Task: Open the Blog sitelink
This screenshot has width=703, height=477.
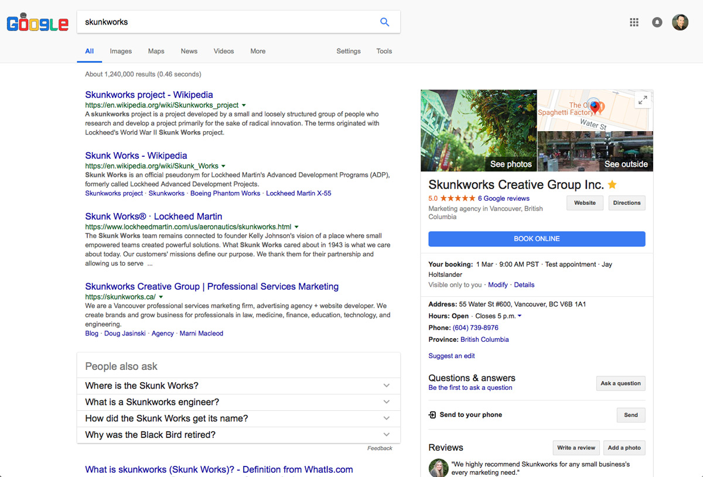Action: click(91, 334)
